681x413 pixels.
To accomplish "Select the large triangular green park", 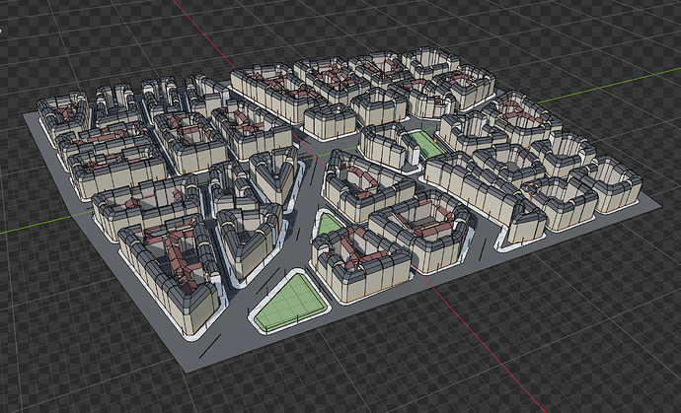I will [290, 303].
